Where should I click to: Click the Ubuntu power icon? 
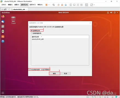click(115, 13)
